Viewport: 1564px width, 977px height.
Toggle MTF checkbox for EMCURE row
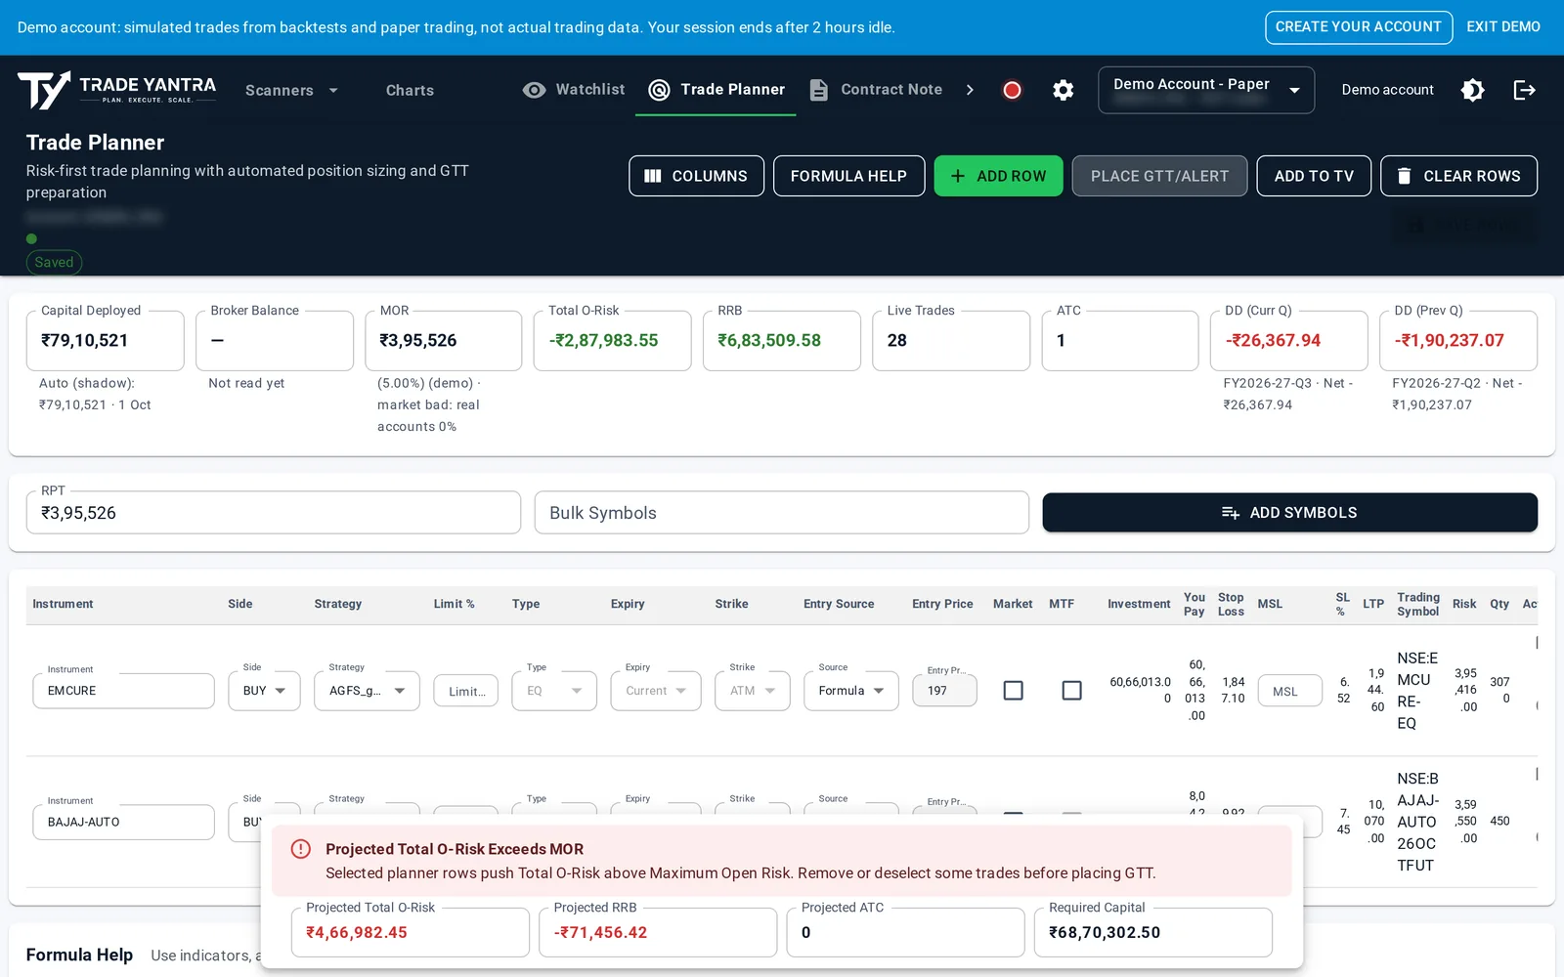[1072, 691]
